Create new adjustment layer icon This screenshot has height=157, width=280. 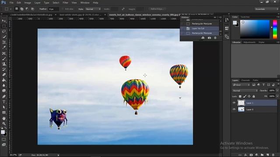coord(257,155)
